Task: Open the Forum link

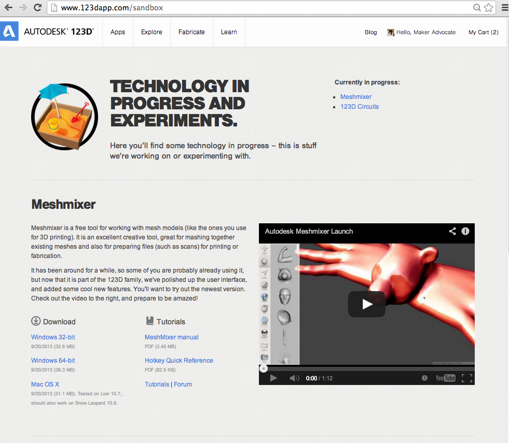Action: [x=183, y=384]
